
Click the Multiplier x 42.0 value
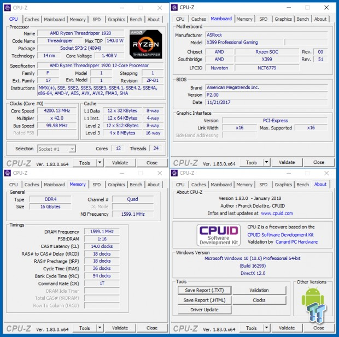57,118
